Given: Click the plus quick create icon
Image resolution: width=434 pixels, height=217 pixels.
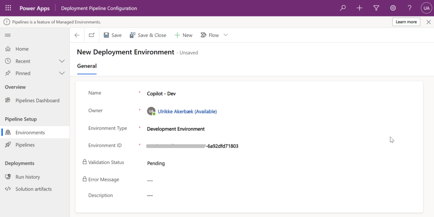Looking at the screenshot, I should (x=359, y=8).
